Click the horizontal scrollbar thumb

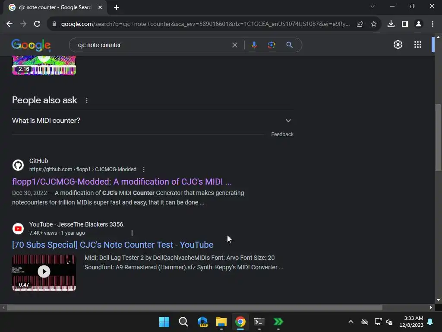tap(195, 308)
